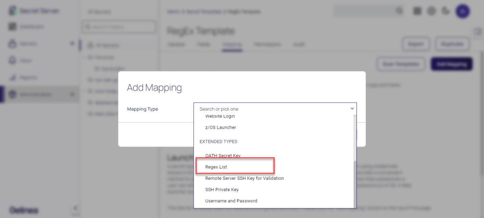Click the search magnifier icon in header
484x218 pixels.
pyautogui.click(x=399, y=11)
